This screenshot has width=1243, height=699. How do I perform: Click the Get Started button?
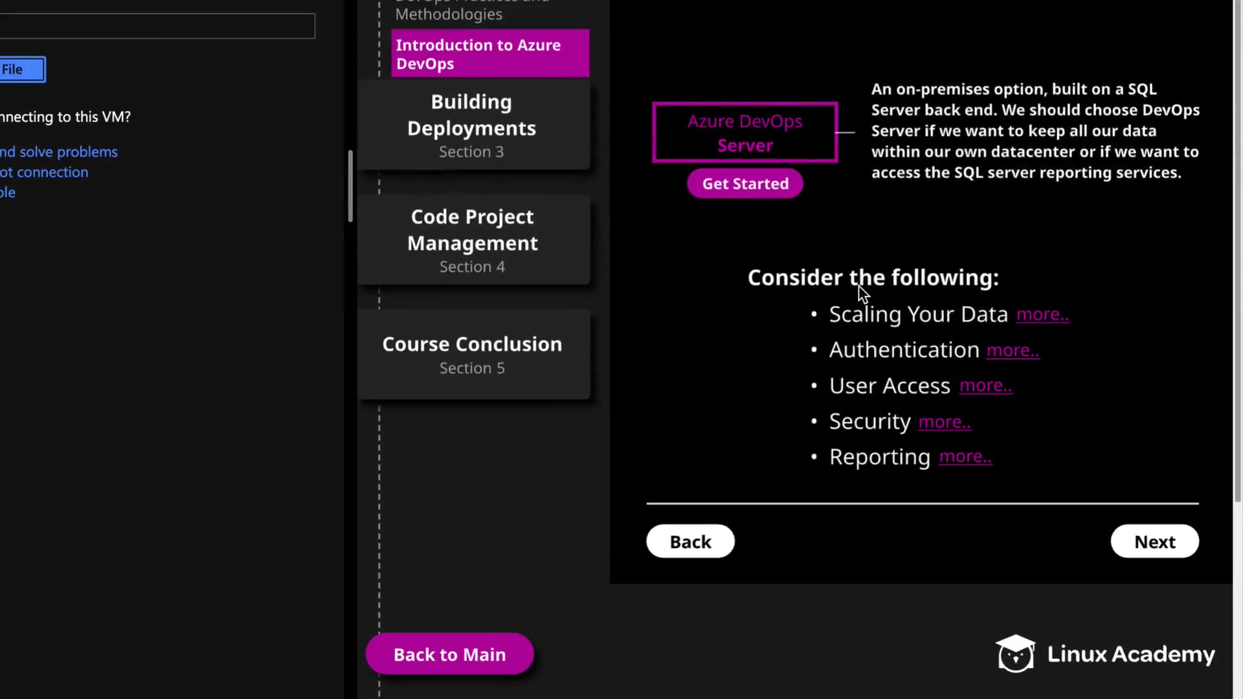coord(745,184)
